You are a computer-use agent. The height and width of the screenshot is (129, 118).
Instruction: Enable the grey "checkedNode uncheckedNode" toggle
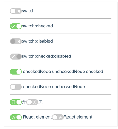point(16,87)
